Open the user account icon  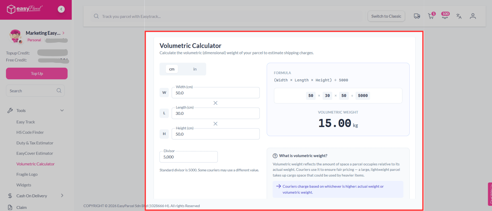click(x=473, y=16)
